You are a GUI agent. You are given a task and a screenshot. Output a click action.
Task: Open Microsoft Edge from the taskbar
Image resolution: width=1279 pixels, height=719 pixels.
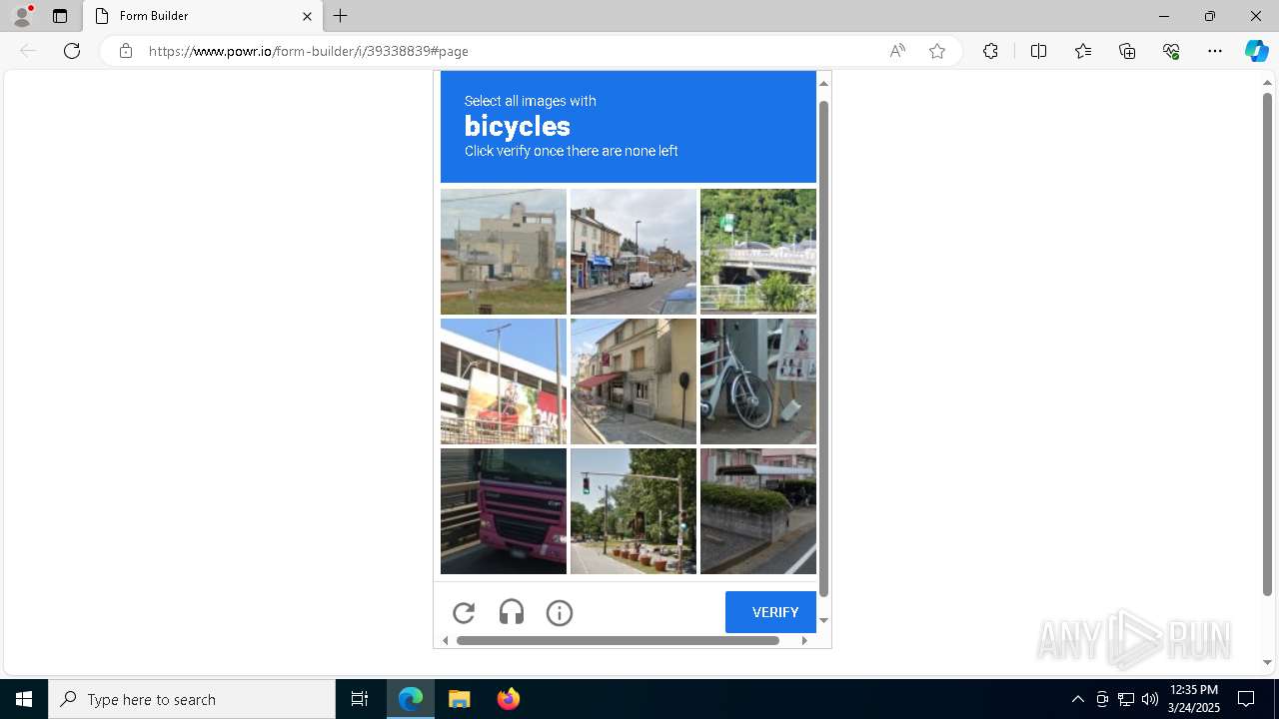(x=411, y=699)
